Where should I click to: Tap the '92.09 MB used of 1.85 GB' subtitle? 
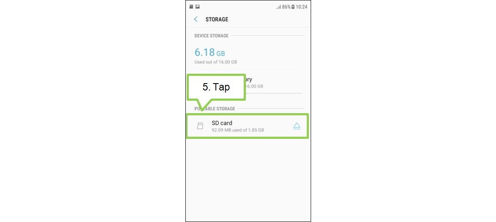pos(238,130)
